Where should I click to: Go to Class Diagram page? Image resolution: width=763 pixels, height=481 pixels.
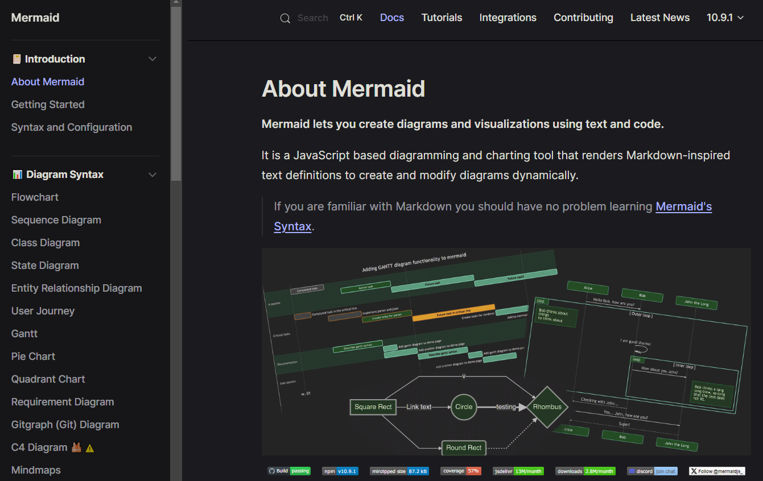point(46,243)
